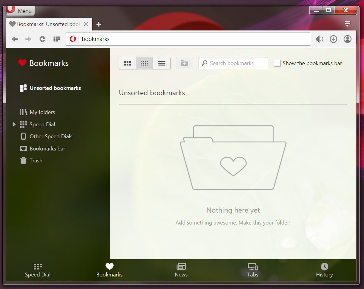The image size is (364, 289).
Task: Enable Show the bookmarks bar checkbox
Action: [277, 63]
